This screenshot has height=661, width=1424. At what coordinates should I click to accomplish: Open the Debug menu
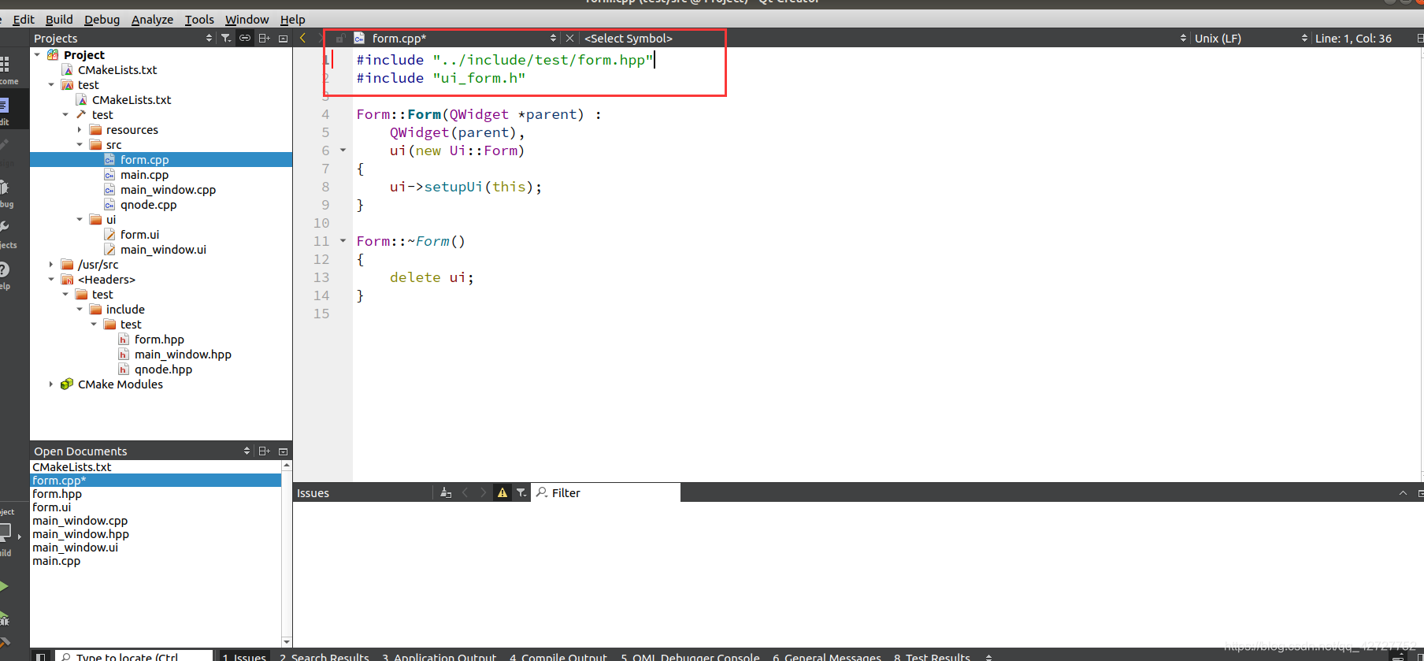click(102, 19)
